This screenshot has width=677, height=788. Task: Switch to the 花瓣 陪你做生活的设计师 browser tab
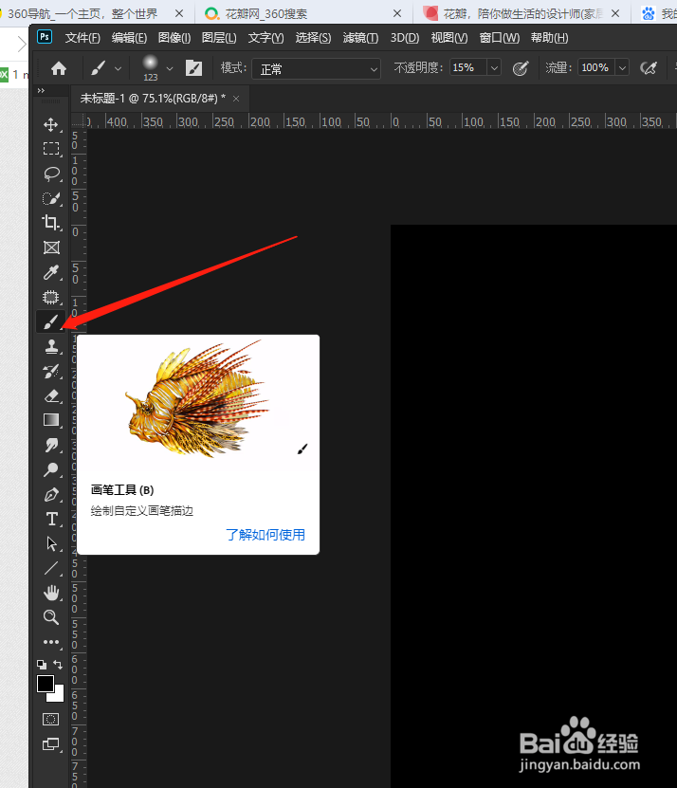coord(522,13)
